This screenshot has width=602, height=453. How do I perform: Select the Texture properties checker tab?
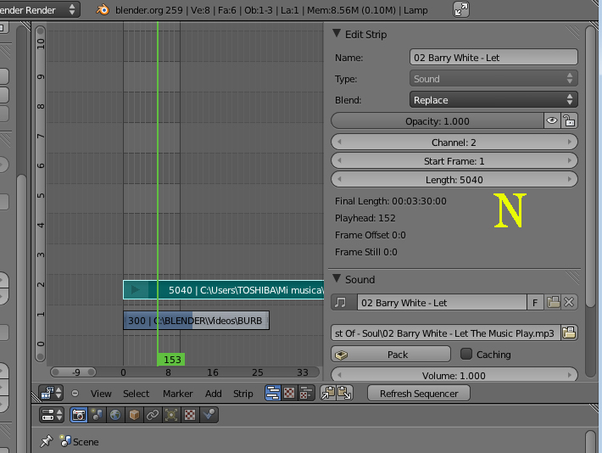click(190, 415)
